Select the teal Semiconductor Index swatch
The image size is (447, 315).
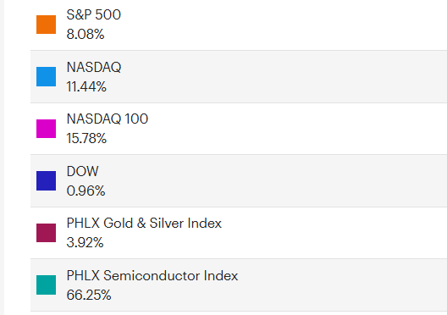(46, 285)
